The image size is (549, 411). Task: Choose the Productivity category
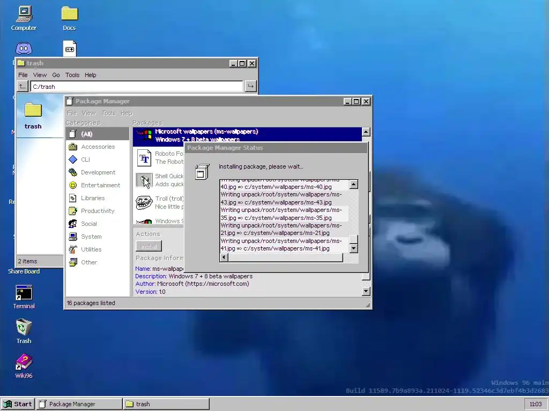(98, 211)
